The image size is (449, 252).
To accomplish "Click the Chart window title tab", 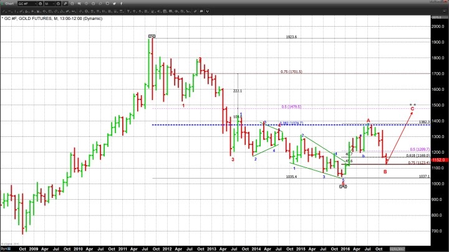I will 9,4.
